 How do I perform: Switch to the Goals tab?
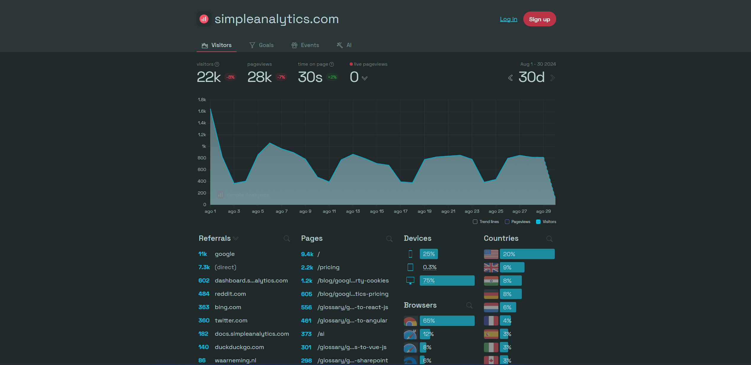point(262,45)
